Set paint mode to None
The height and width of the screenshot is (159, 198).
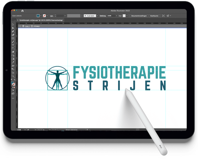(x=14, y=87)
